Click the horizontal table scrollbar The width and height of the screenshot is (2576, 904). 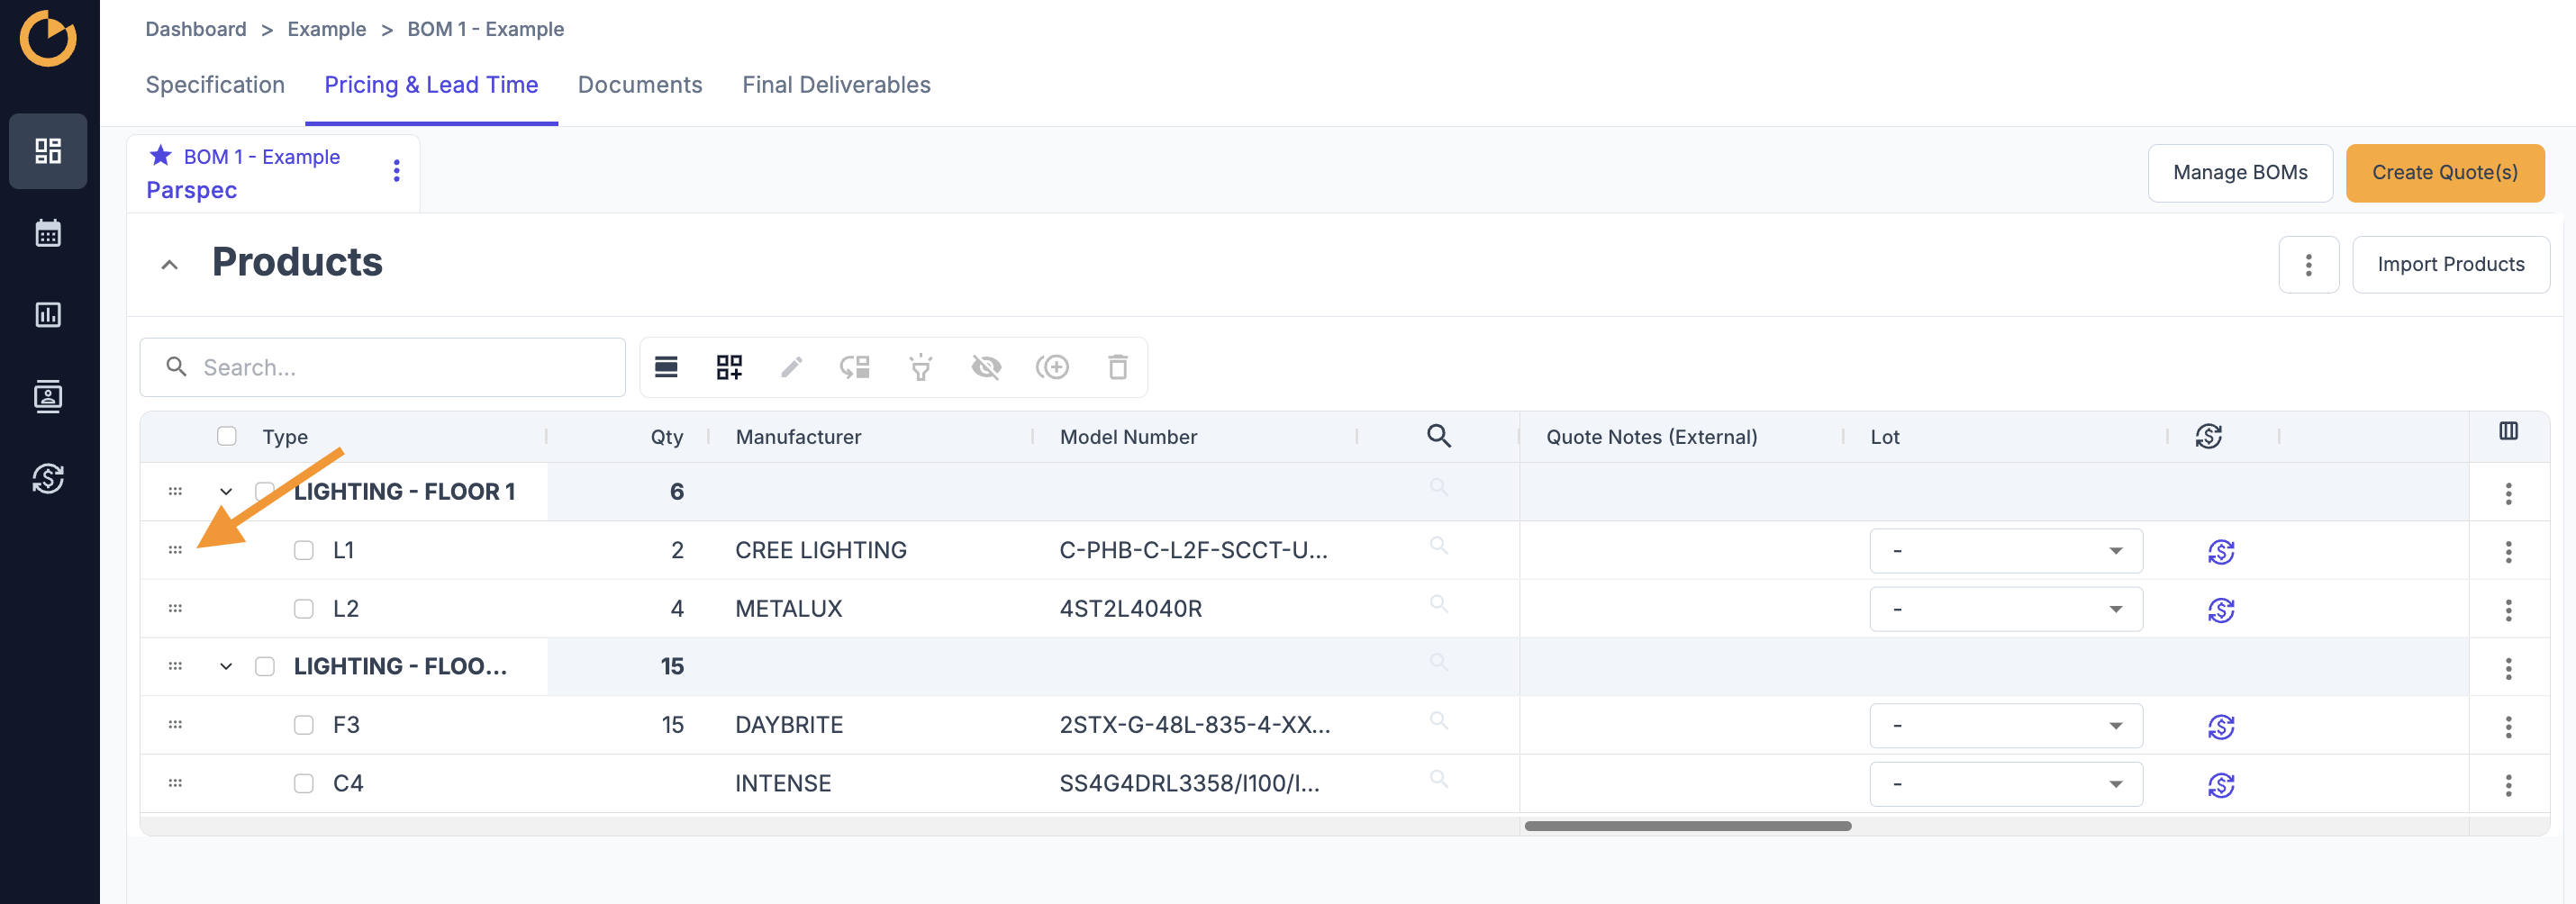pyautogui.click(x=1687, y=826)
